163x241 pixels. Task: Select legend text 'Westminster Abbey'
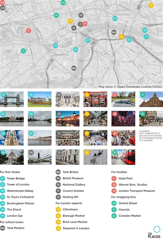[20, 191]
